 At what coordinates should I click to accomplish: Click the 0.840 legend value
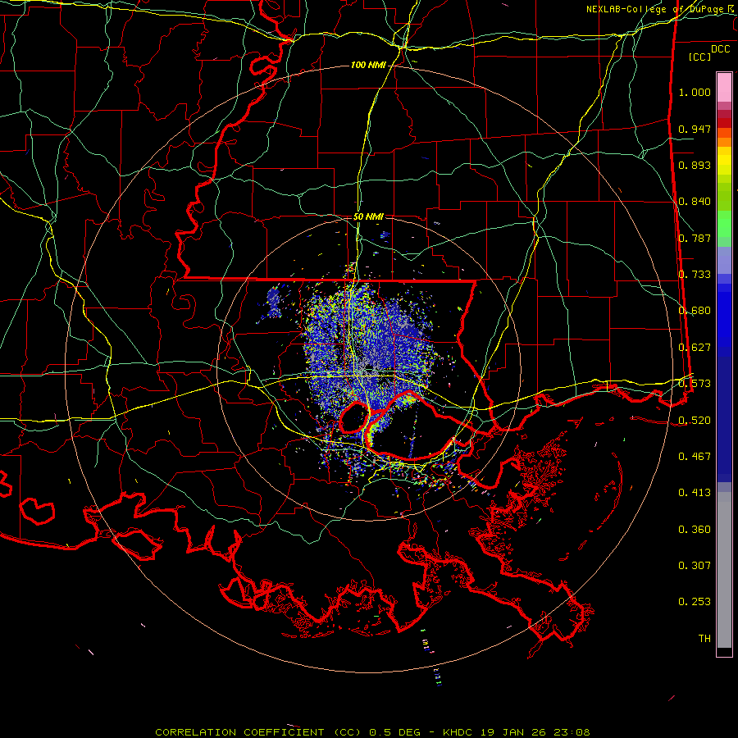tap(695, 202)
